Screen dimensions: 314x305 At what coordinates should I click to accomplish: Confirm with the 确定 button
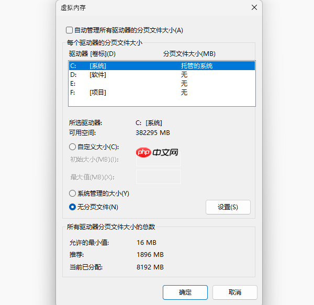(185, 292)
